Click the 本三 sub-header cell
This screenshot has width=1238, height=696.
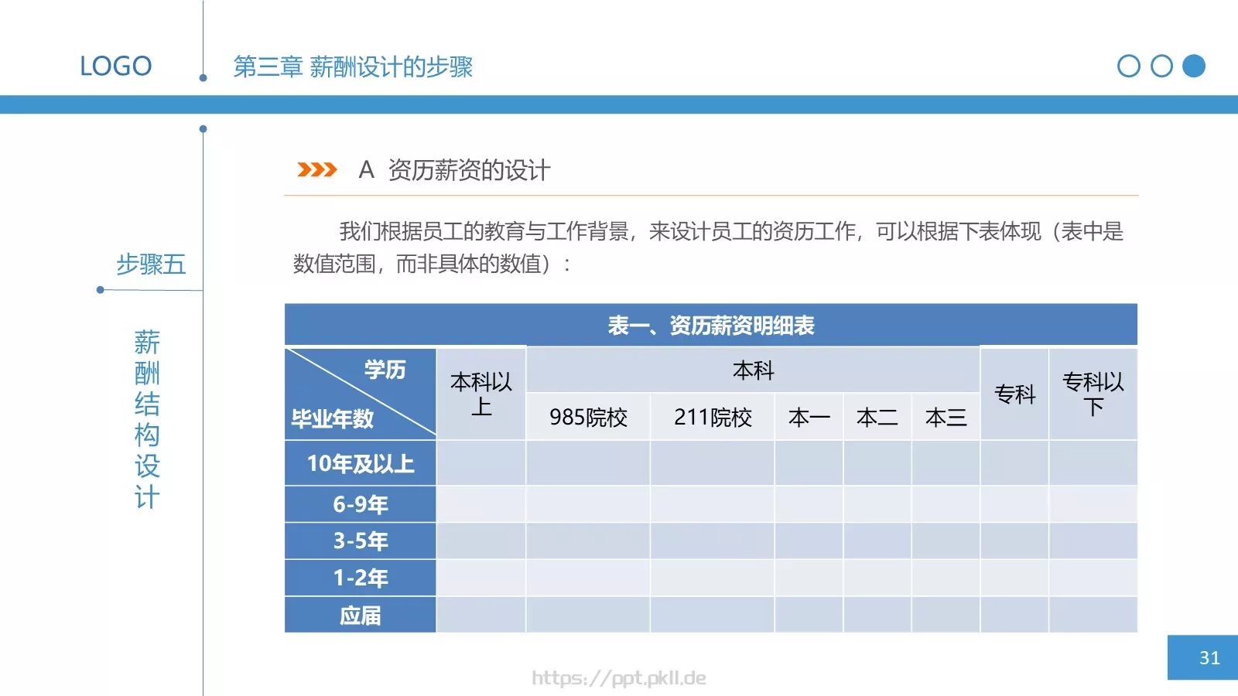(x=946, y=418)
